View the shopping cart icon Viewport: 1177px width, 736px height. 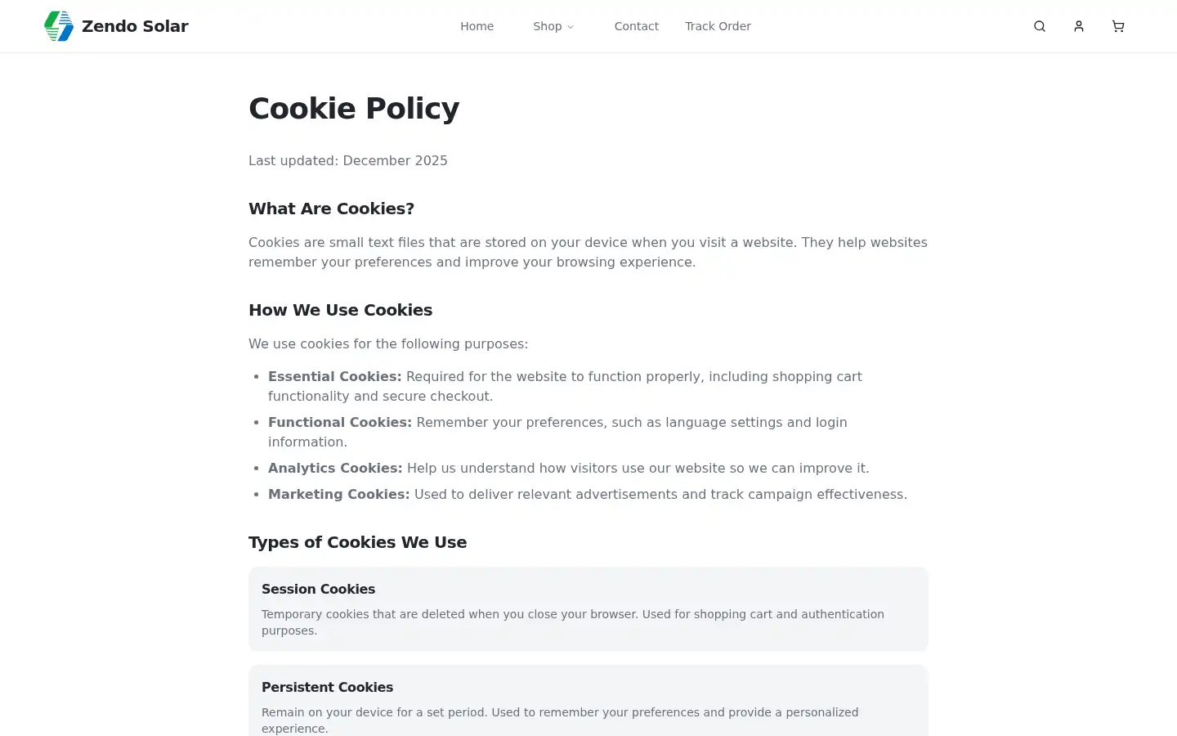(1118, 26)
